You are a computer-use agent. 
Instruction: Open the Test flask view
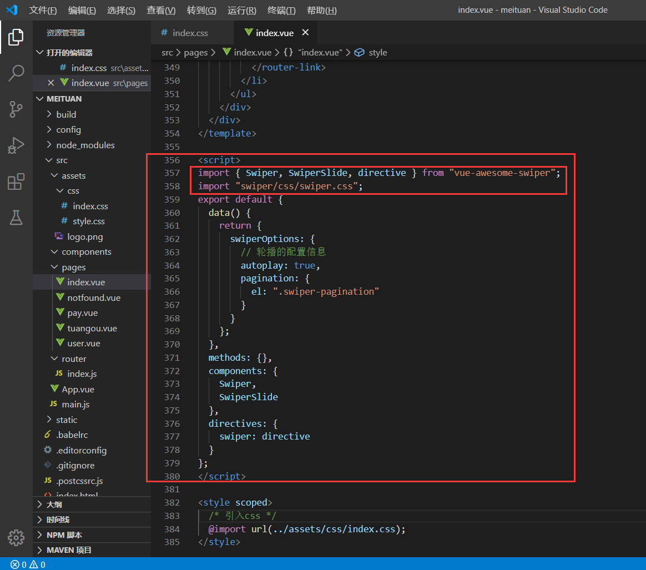tap(16, 218)
